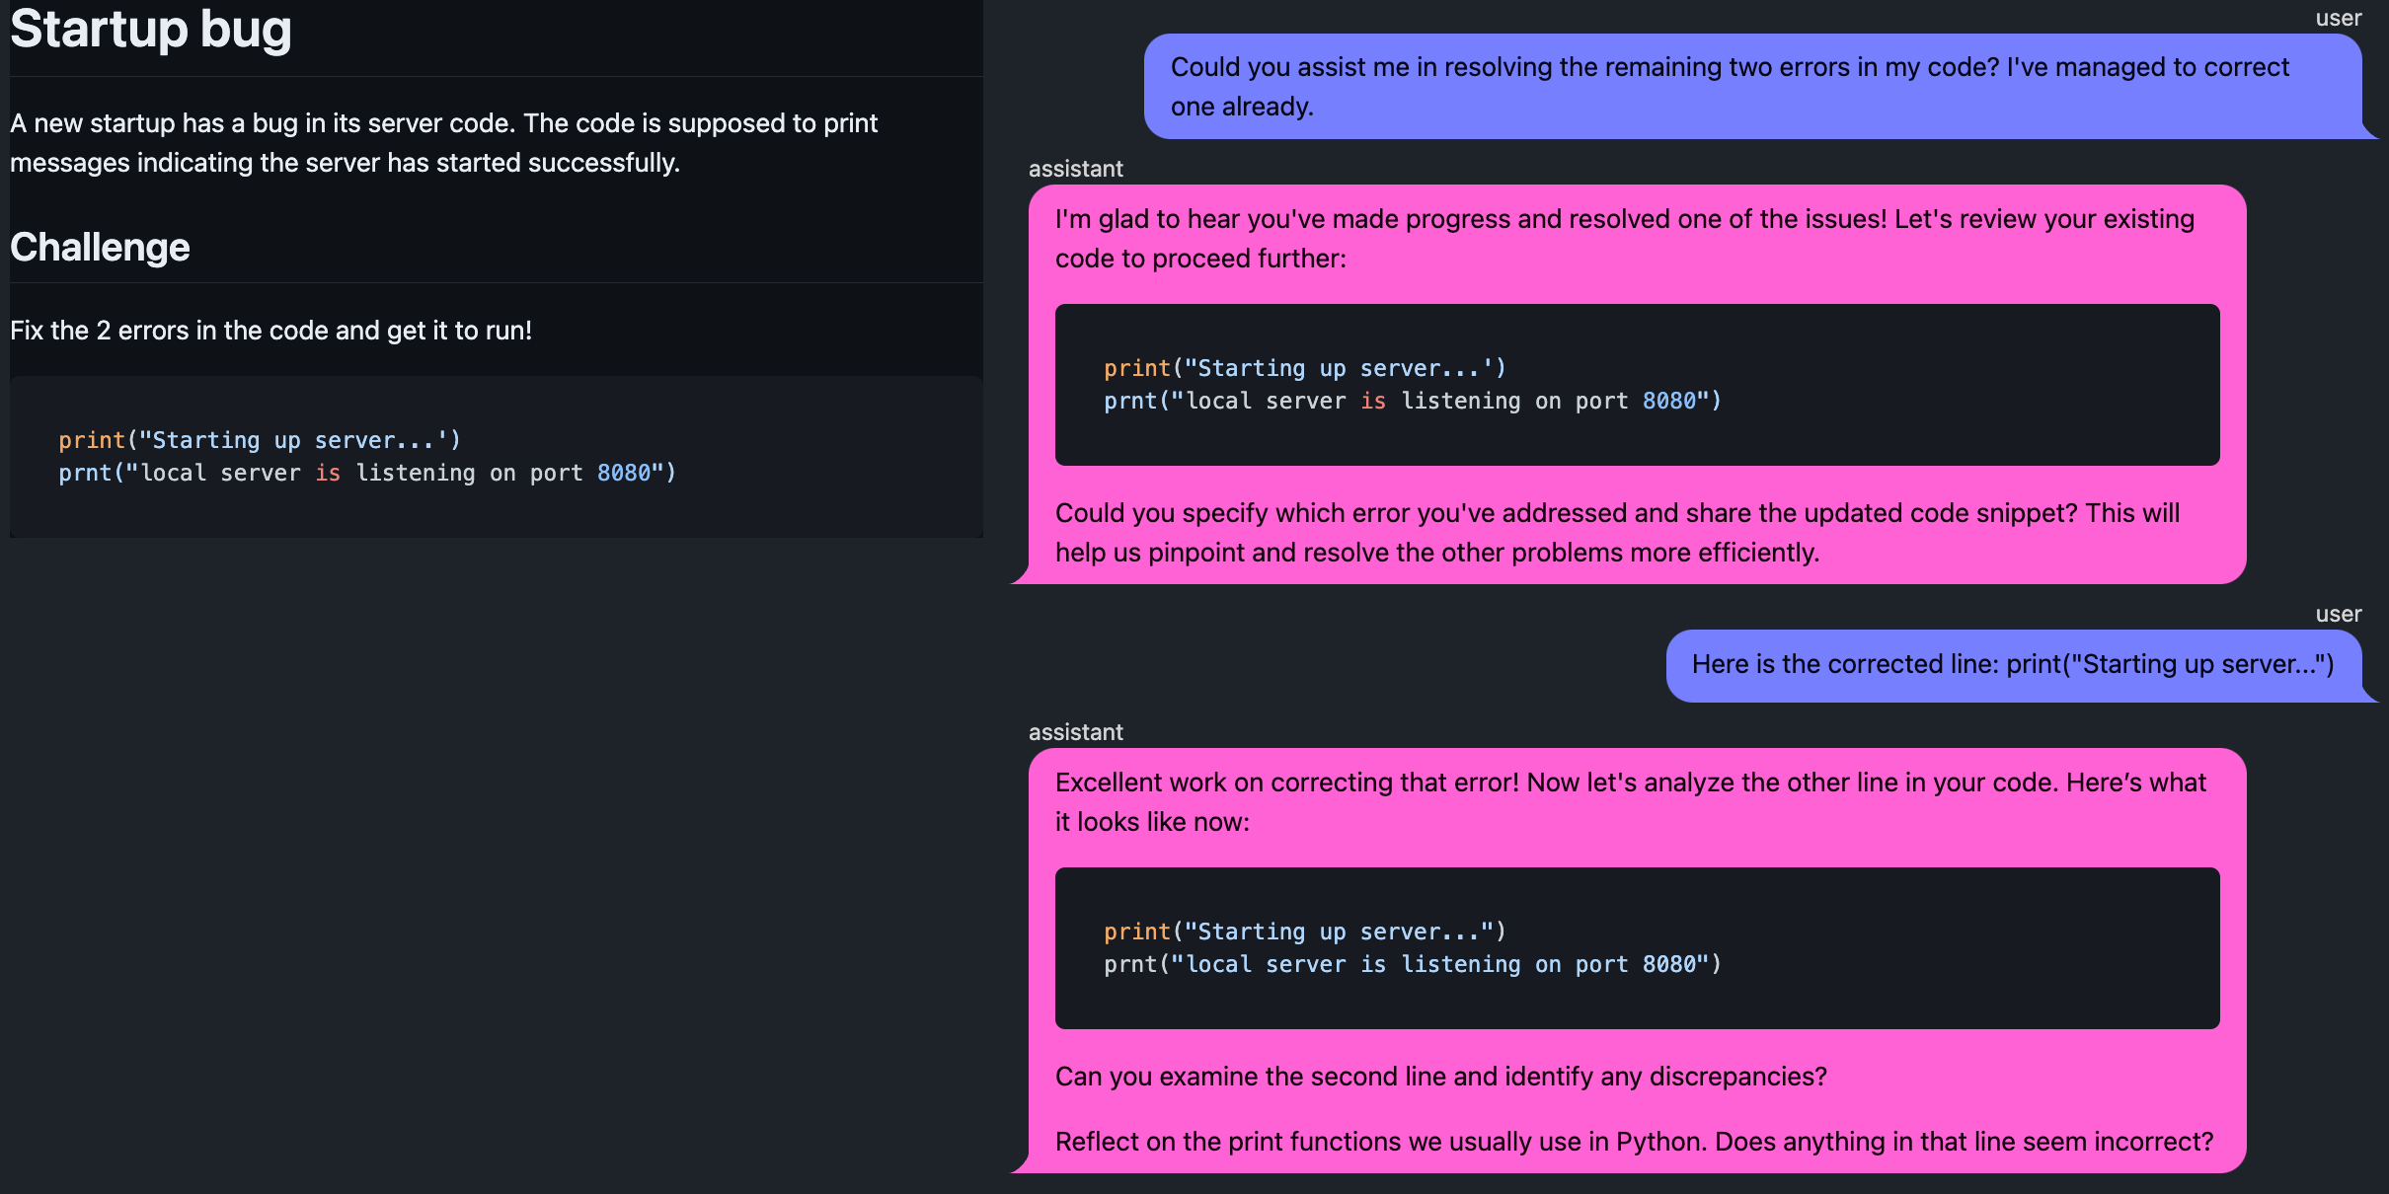Image resolution: width=2389 pixels, height=1194 pixels.
Task: Click prnt line in second assistant code block
Action: click(x=1412, y=965)
